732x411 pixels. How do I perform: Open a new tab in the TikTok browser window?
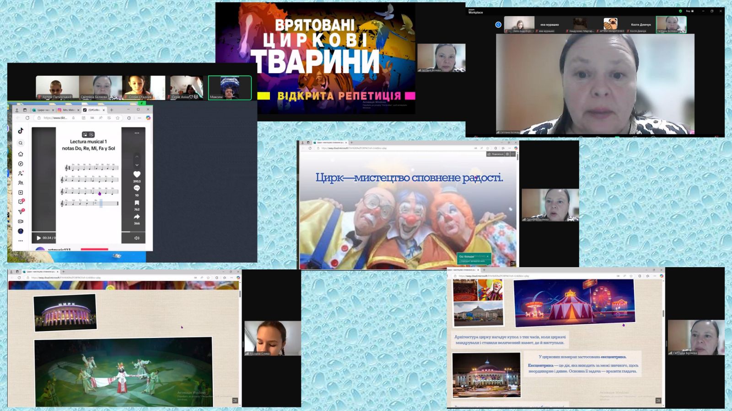click(x=112, y=110)
